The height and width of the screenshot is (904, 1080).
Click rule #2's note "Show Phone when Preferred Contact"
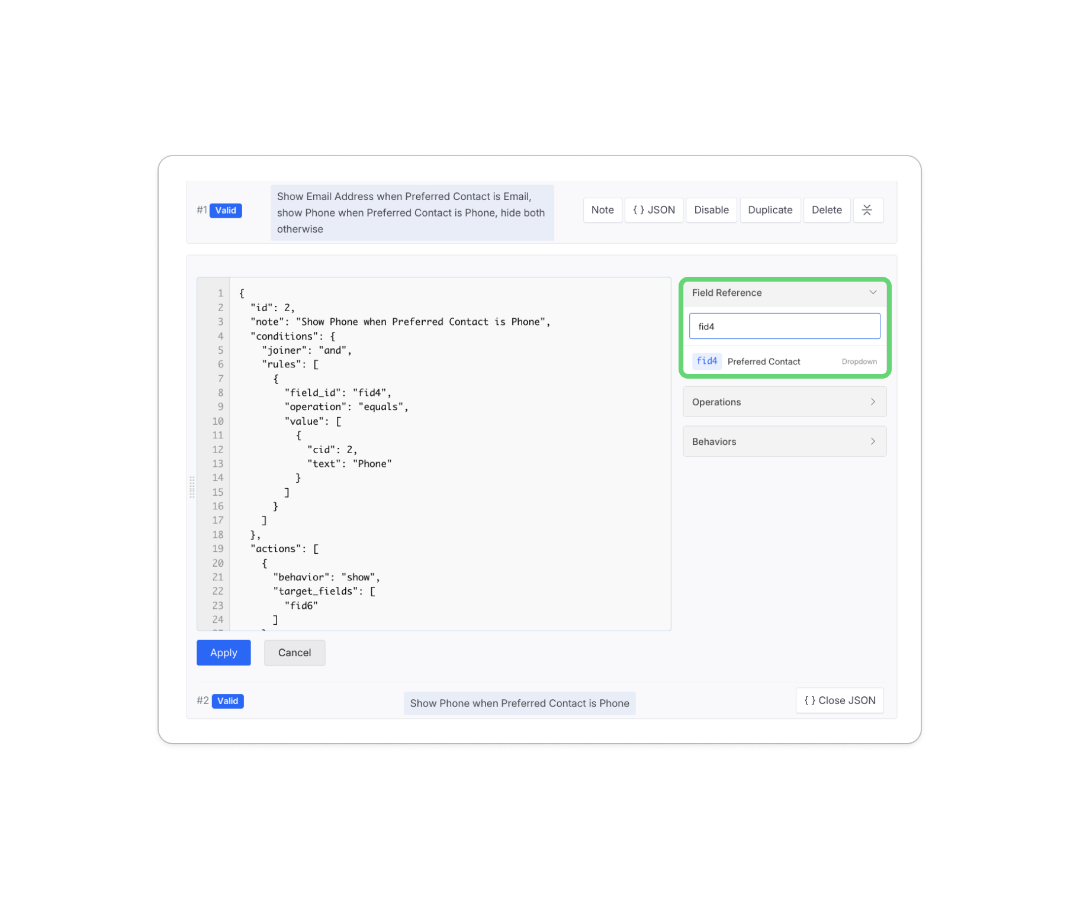tap(519, 703)
